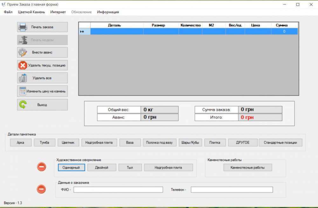Click the red X delete-position icon
The height and width of the screenshot is (208, 318).
pos(23,65)
